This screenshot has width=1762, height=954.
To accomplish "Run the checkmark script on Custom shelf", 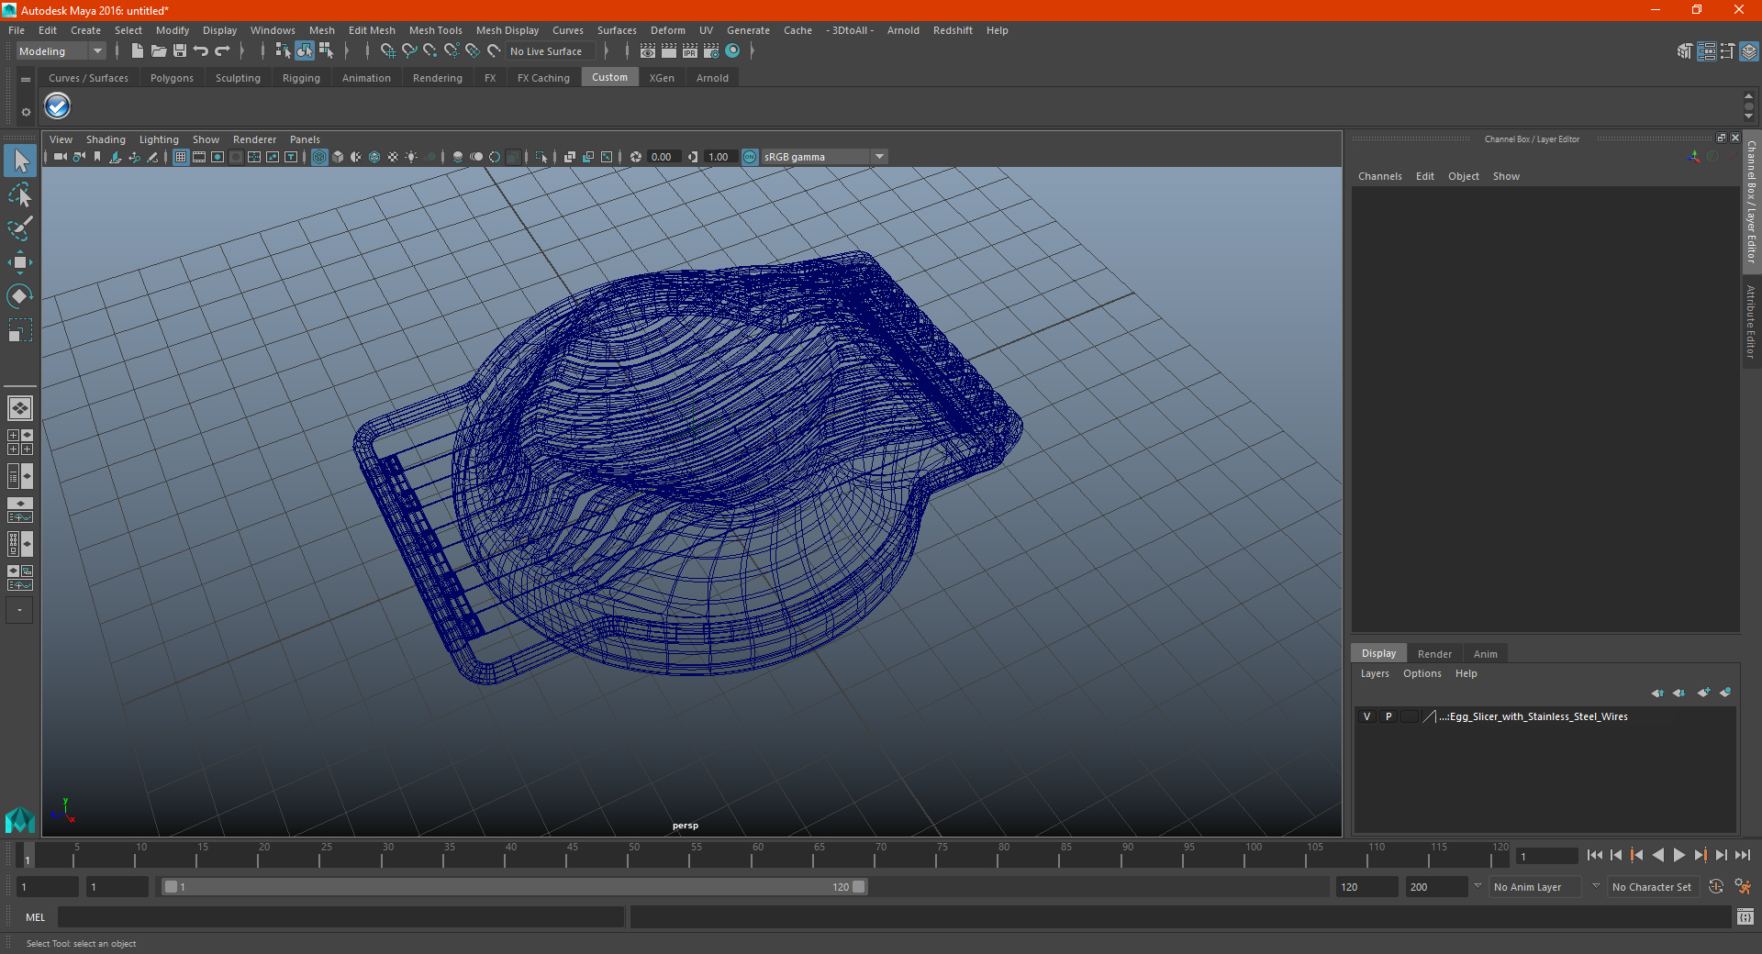I will pyautogui.click(x=58, y=106).
